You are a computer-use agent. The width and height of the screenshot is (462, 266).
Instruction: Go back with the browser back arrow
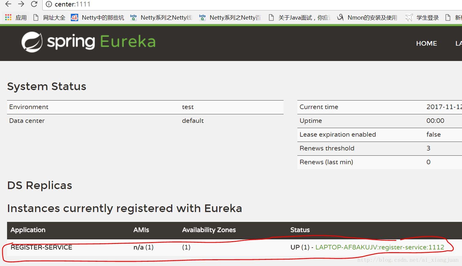pyautogui.click(x=8, y=4)
